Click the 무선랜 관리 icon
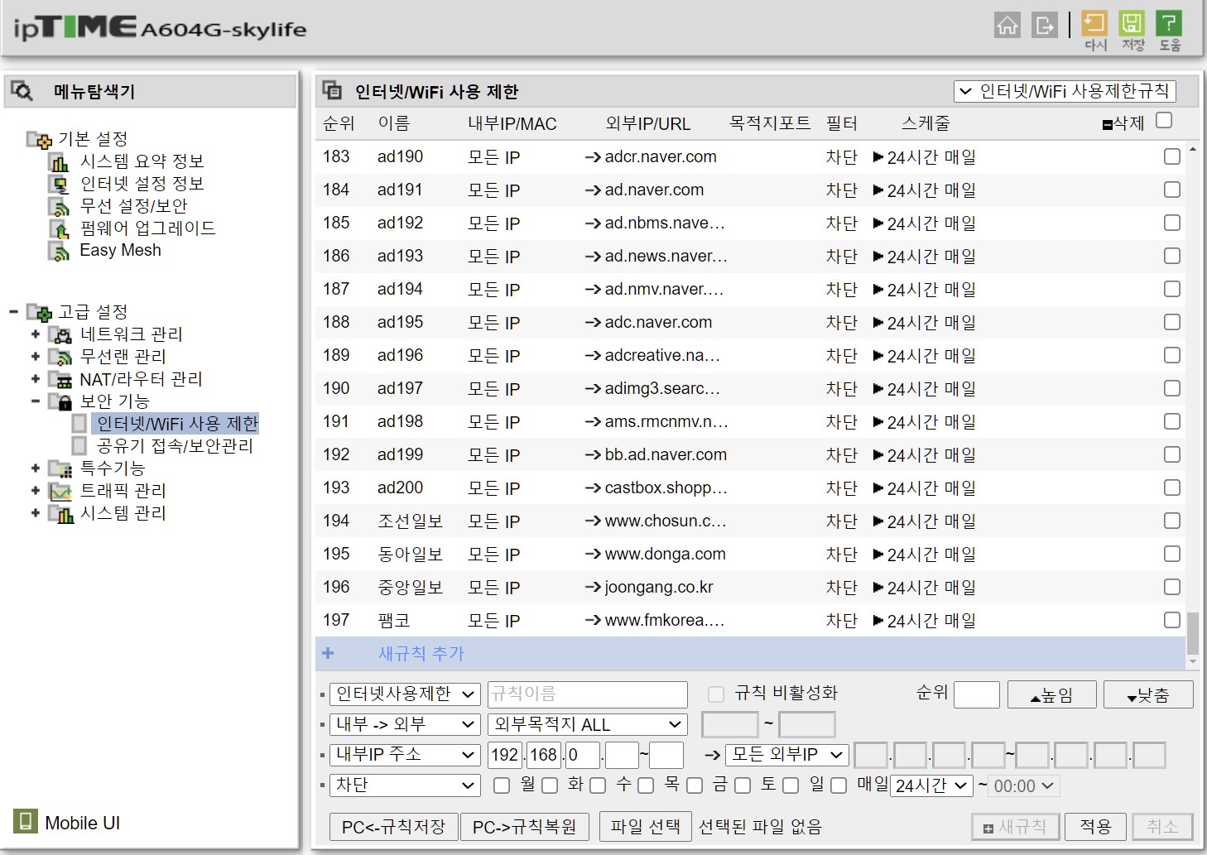This screenshot has width=1207, height=855. click(60, 357)
